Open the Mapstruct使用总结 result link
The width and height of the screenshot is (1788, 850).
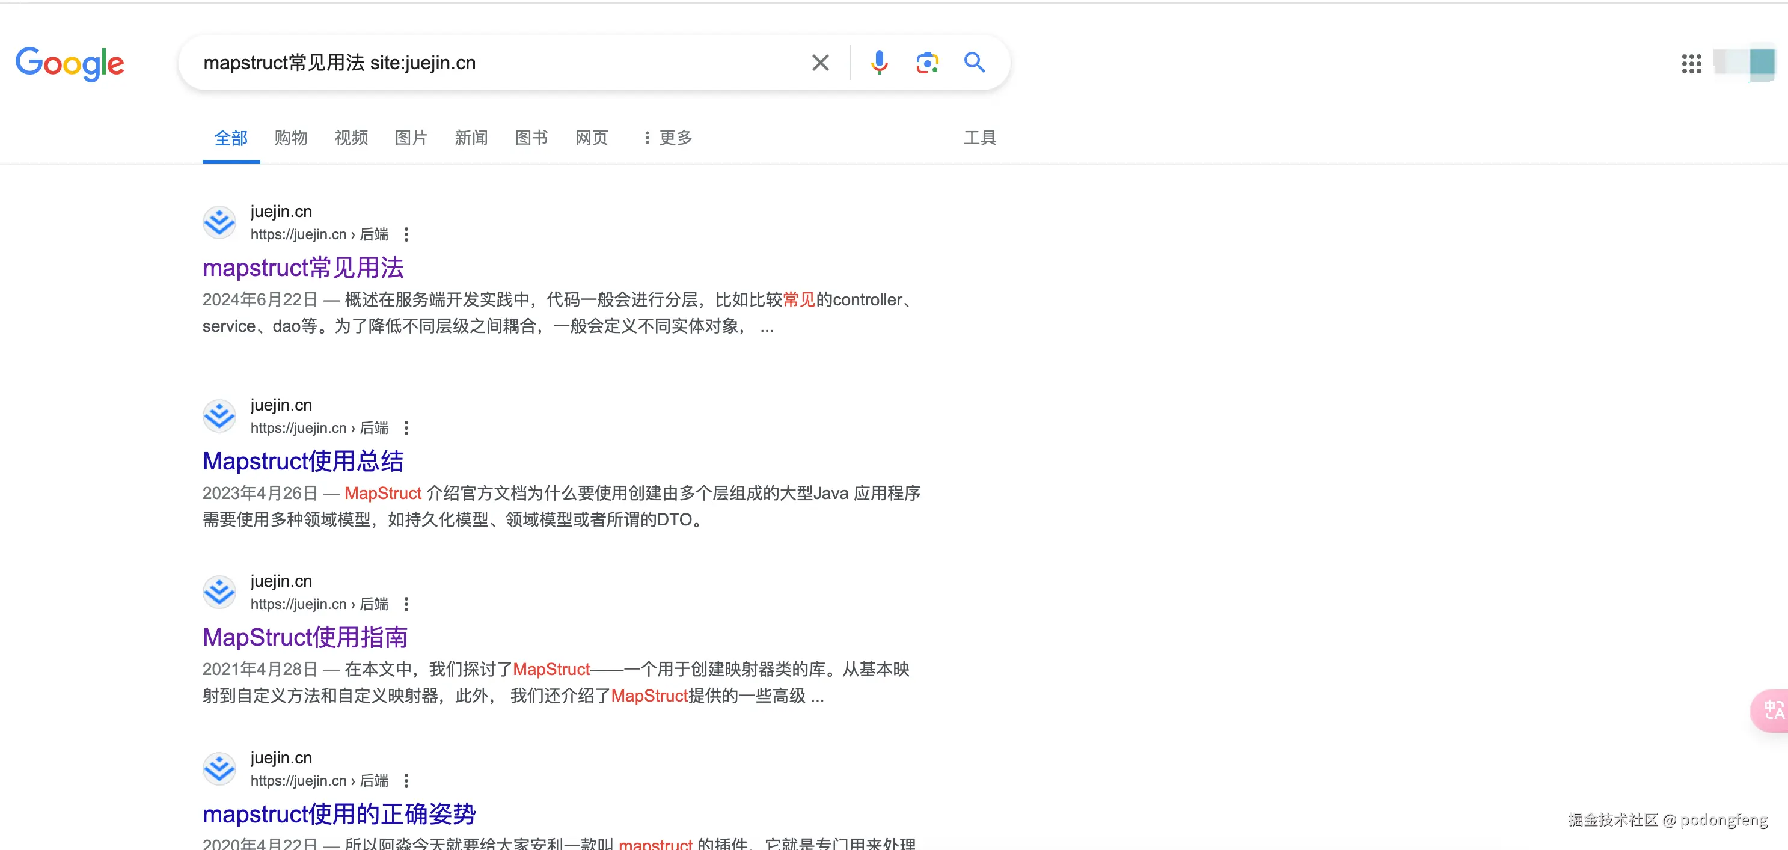click(302, 462)
